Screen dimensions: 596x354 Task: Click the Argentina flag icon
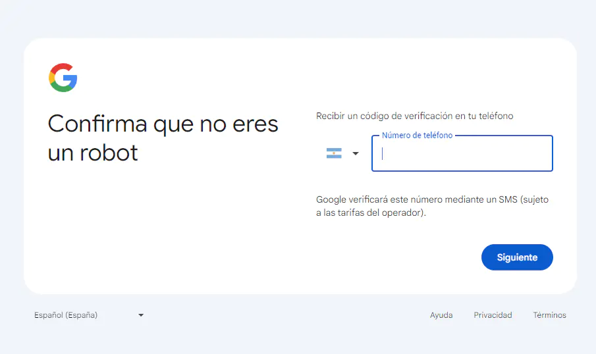334,153
